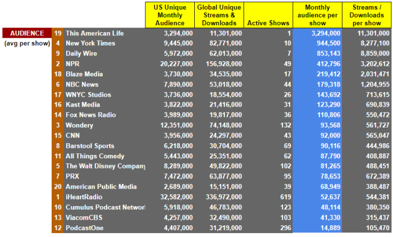
Task: Click the All Things Comedy cell
Action: (x=95, y=156)
